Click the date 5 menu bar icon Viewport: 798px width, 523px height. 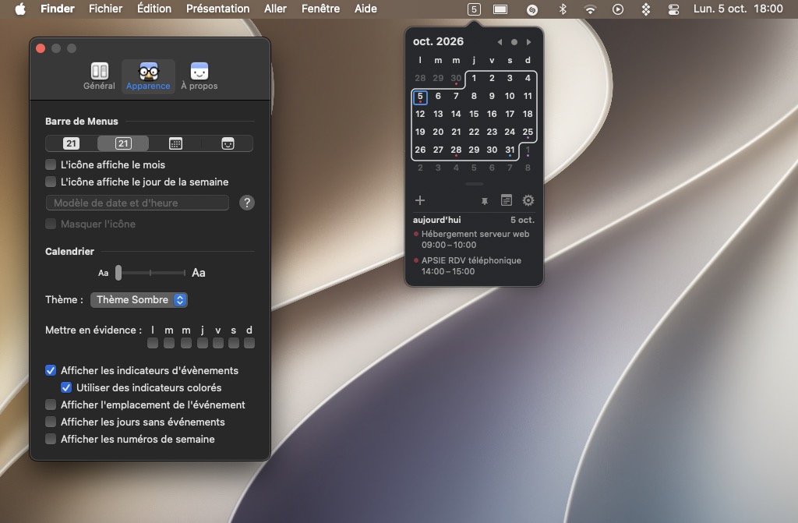click(x=474, y=9)
